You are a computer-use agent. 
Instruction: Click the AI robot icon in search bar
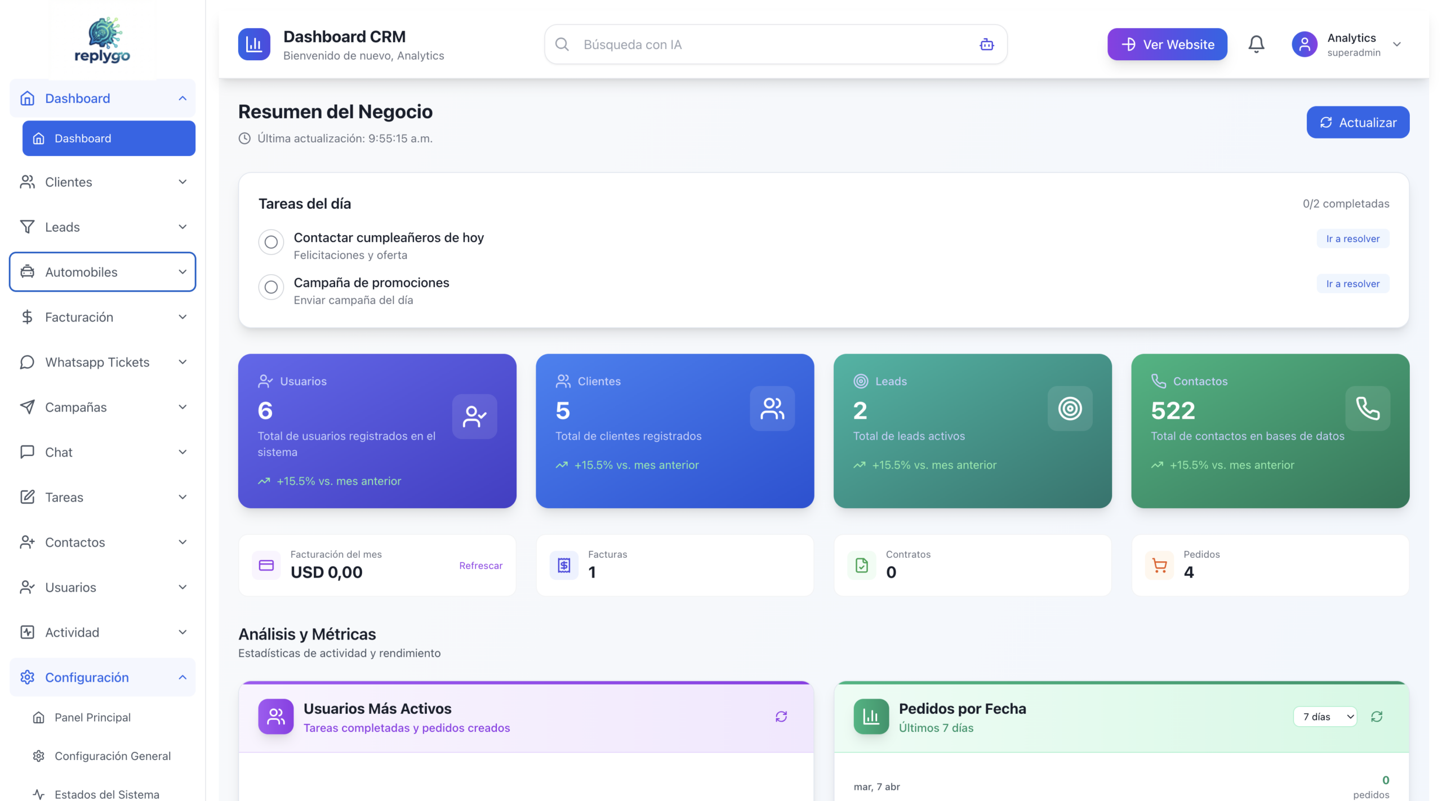986,44
